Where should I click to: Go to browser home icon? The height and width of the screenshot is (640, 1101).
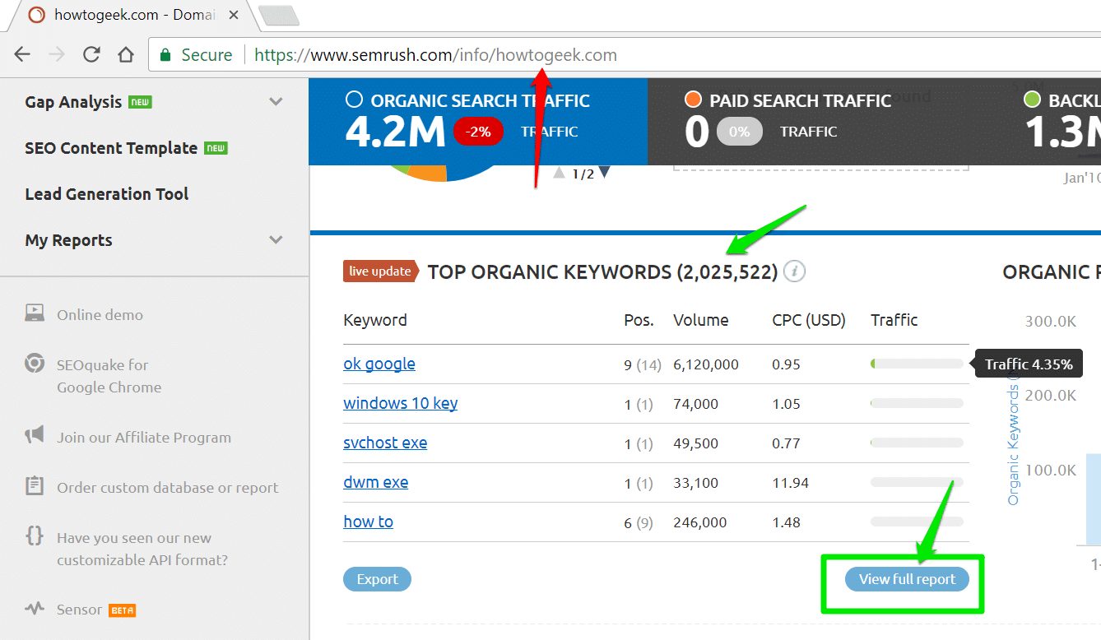pyautogui.click(x=126, y=55)
